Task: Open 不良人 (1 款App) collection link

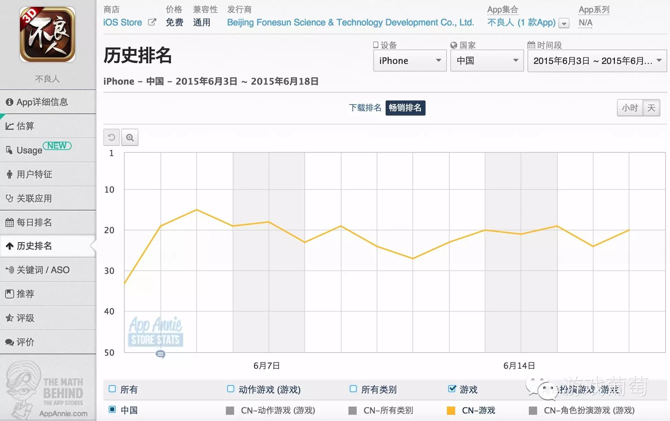Action: (x=521, y=23)
